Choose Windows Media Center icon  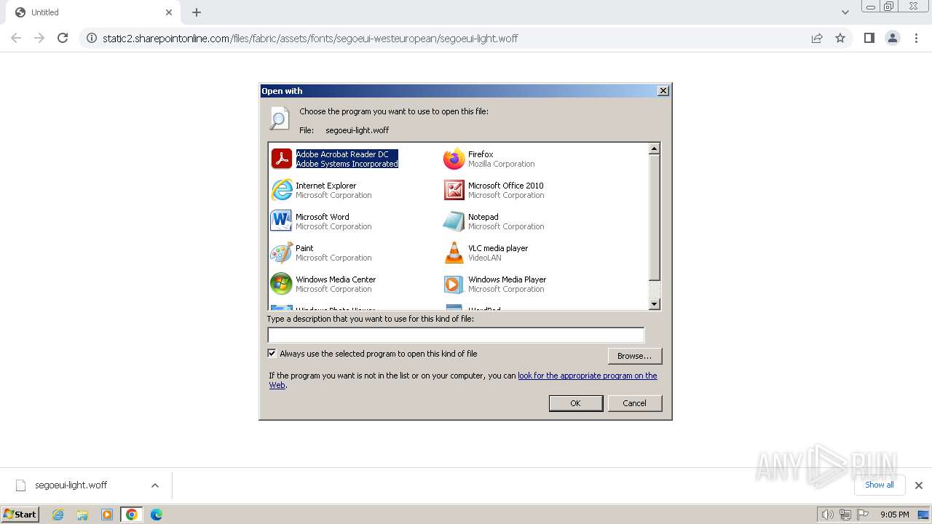click(x=281, y=284)
